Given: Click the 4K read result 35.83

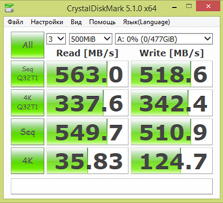Looking at the screenshot, I should pyautogui.click(x=87, y=160).
